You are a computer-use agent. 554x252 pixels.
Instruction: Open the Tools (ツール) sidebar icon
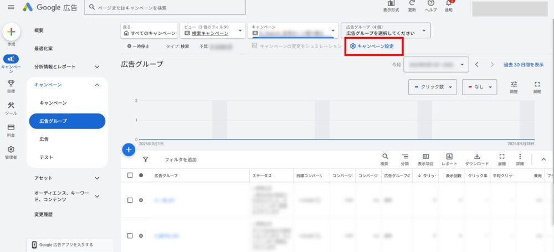click(11, 106)
